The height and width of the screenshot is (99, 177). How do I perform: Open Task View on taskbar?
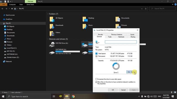pos(54,97)
